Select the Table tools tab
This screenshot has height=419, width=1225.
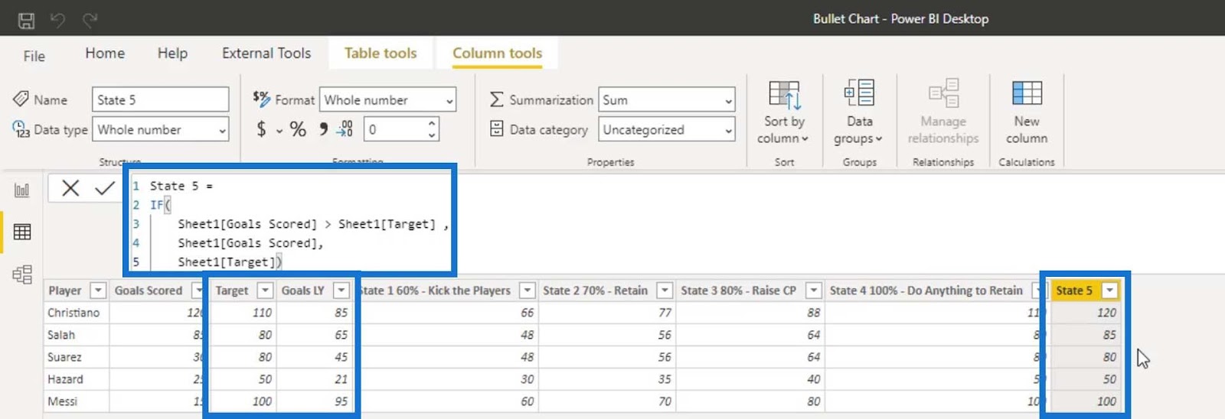click(x=381, y=53)
